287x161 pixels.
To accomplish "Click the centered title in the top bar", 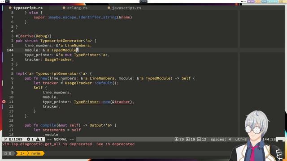I will 143,1.
